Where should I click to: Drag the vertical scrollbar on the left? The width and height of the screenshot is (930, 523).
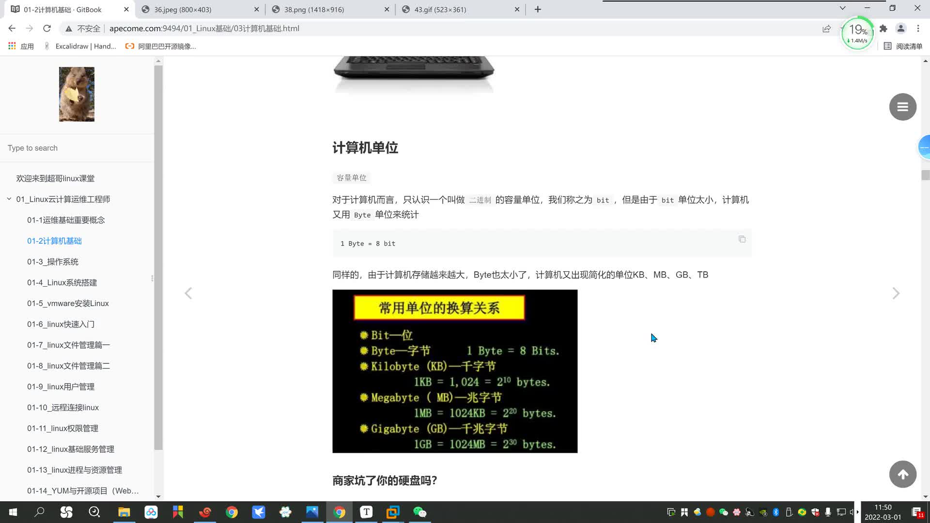(x=158, y=276)
